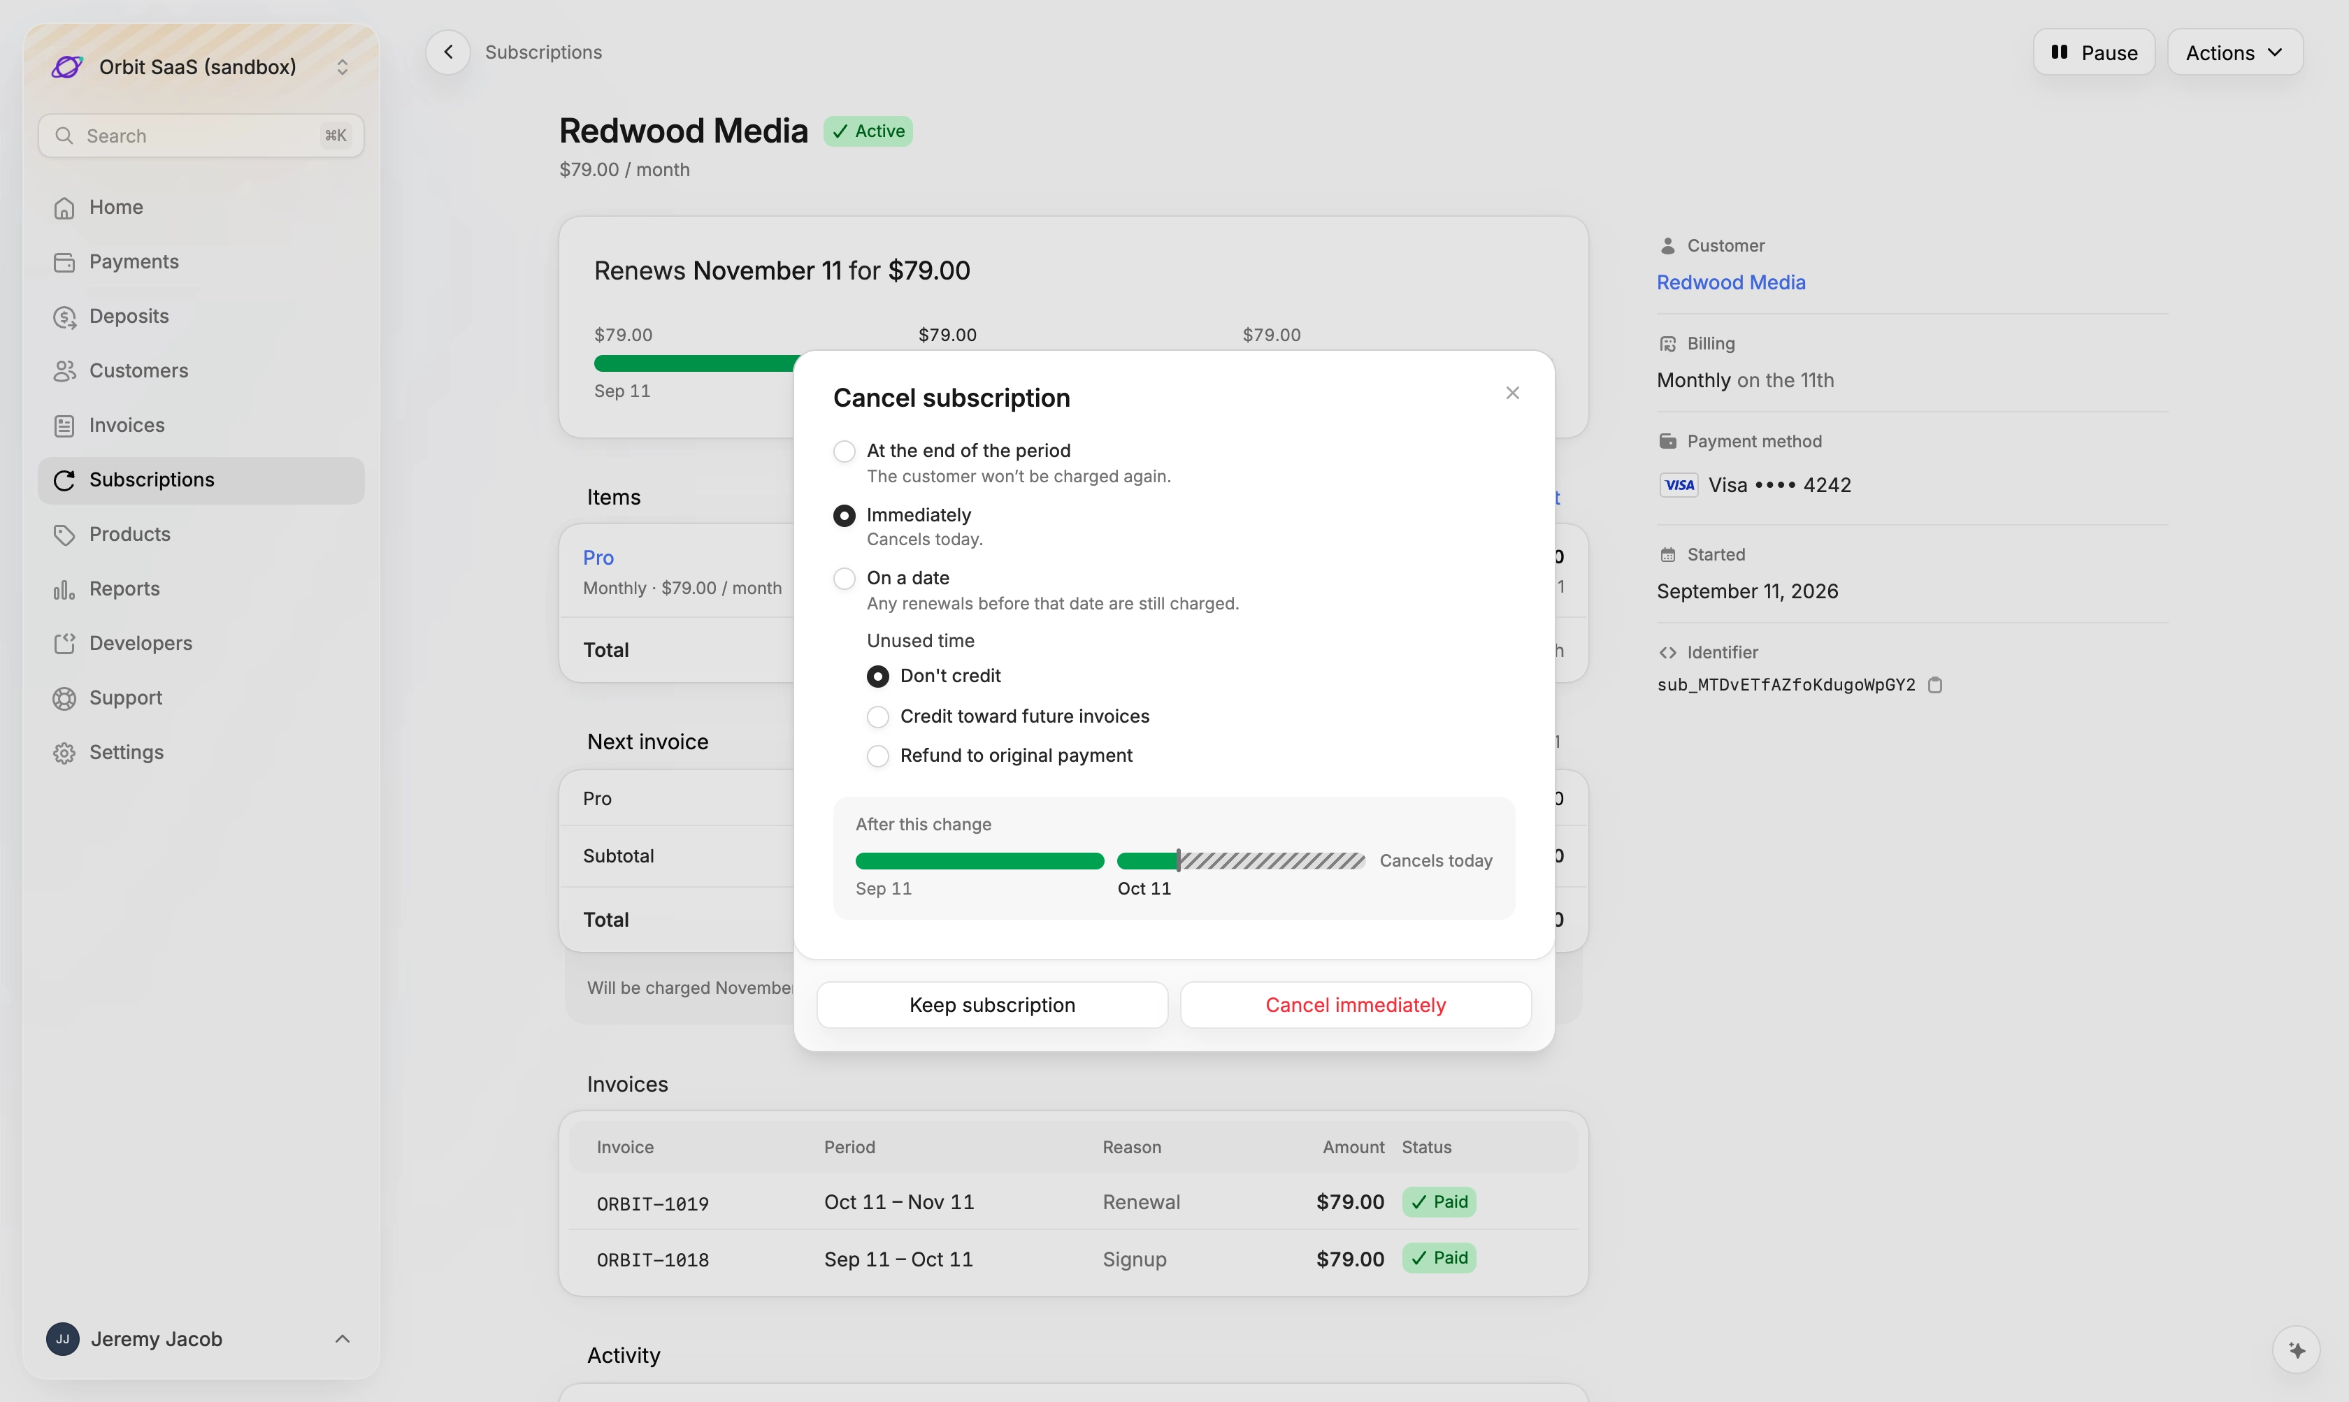Click the Visa •••• 4242 payment method
Viewport: 2349px width, 1402px height.
tap(1755, 484)
